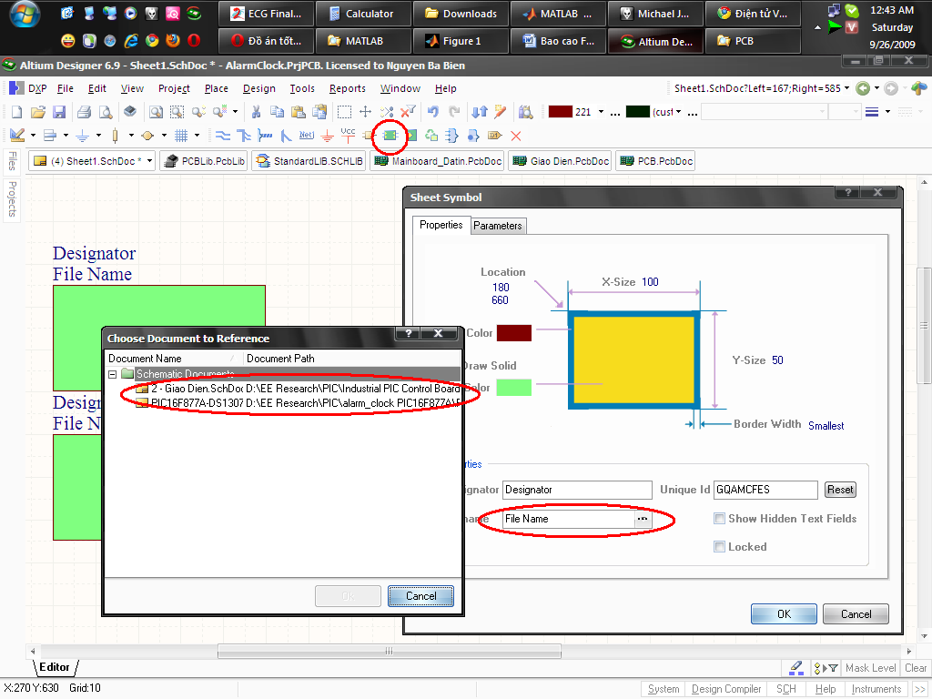This screenshot has width=932, height=699.
Task: Click the Cut scissors toolbar icon
Action: tap(257, 112)
